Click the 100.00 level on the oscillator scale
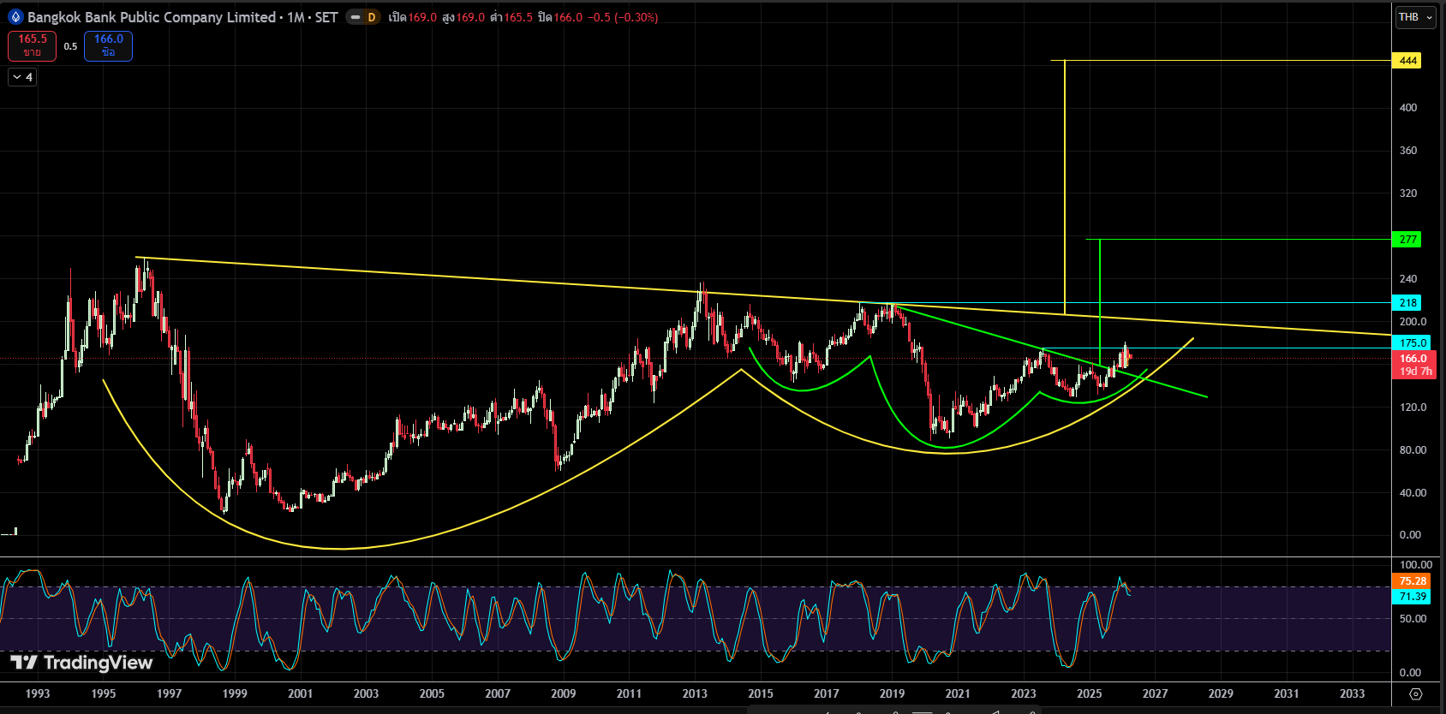This screenshot has height=714, width=1446. 1415,565
